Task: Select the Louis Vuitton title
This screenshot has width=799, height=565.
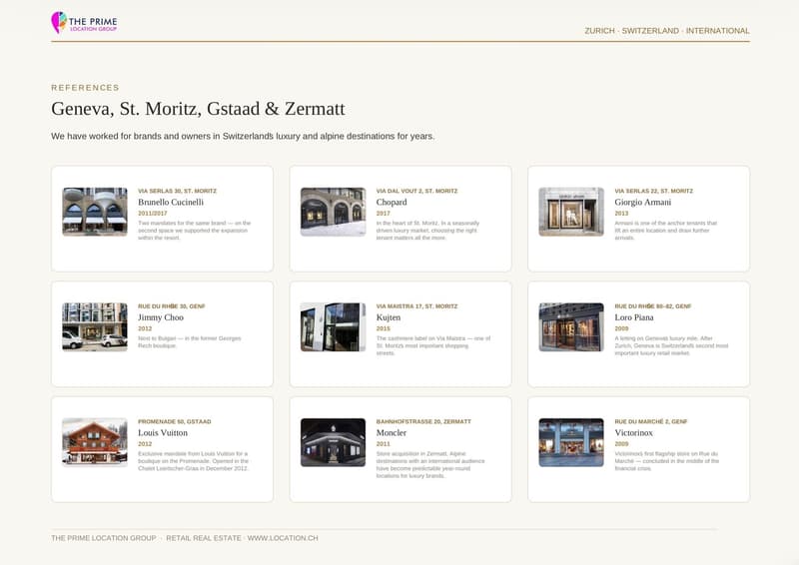Action: point(163,432)
